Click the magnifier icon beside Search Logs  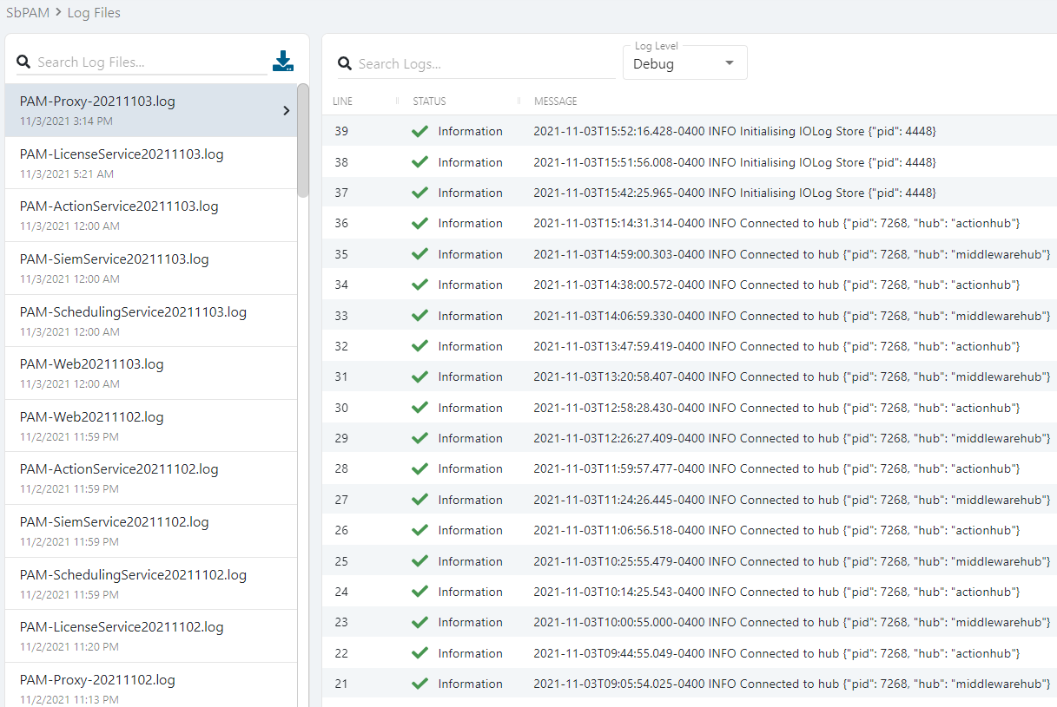point(345,63)
